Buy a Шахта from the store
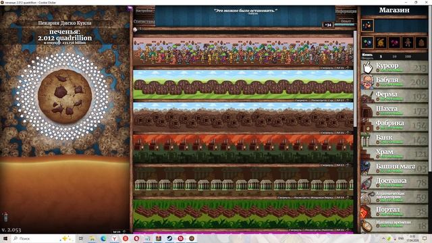This screenshot has height=243, width=432. (394, 111)
